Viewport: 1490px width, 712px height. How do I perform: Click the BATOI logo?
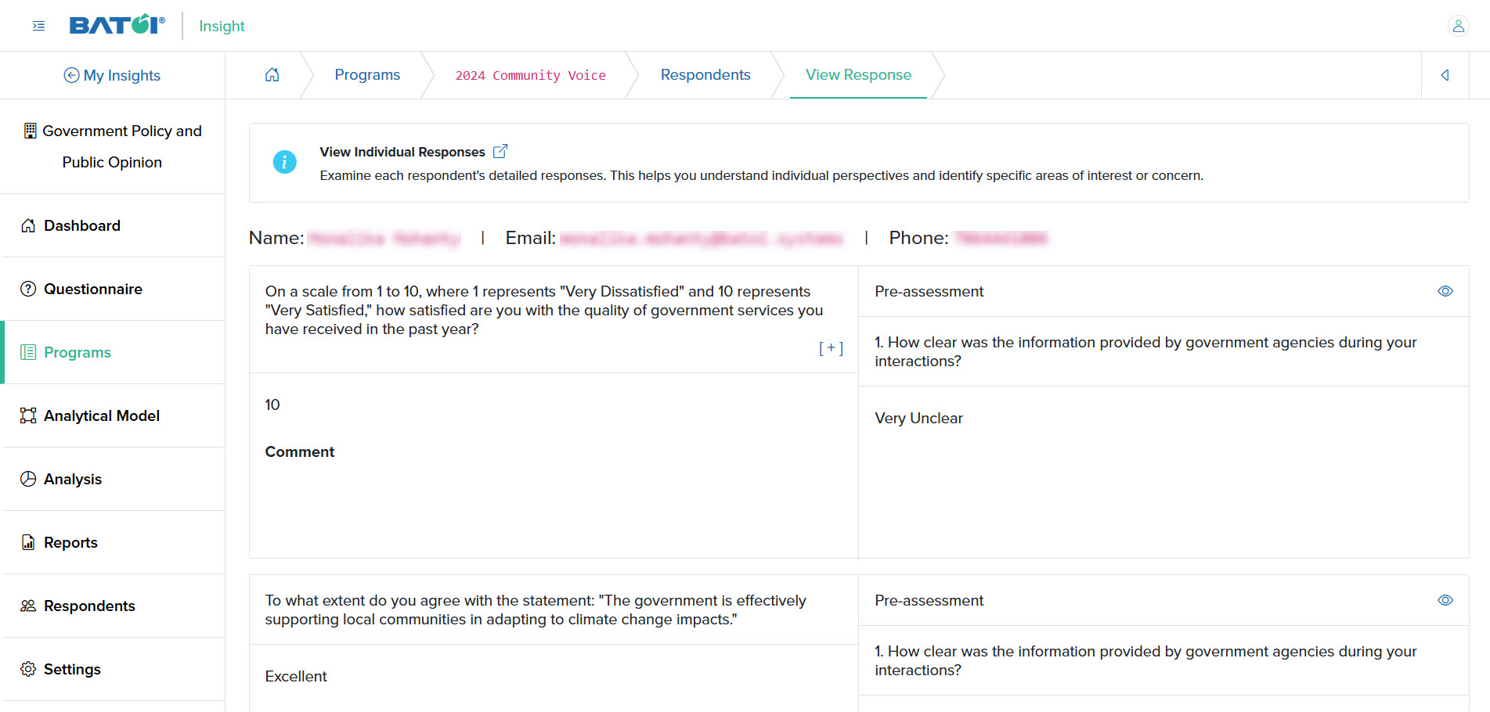[117, 25]
